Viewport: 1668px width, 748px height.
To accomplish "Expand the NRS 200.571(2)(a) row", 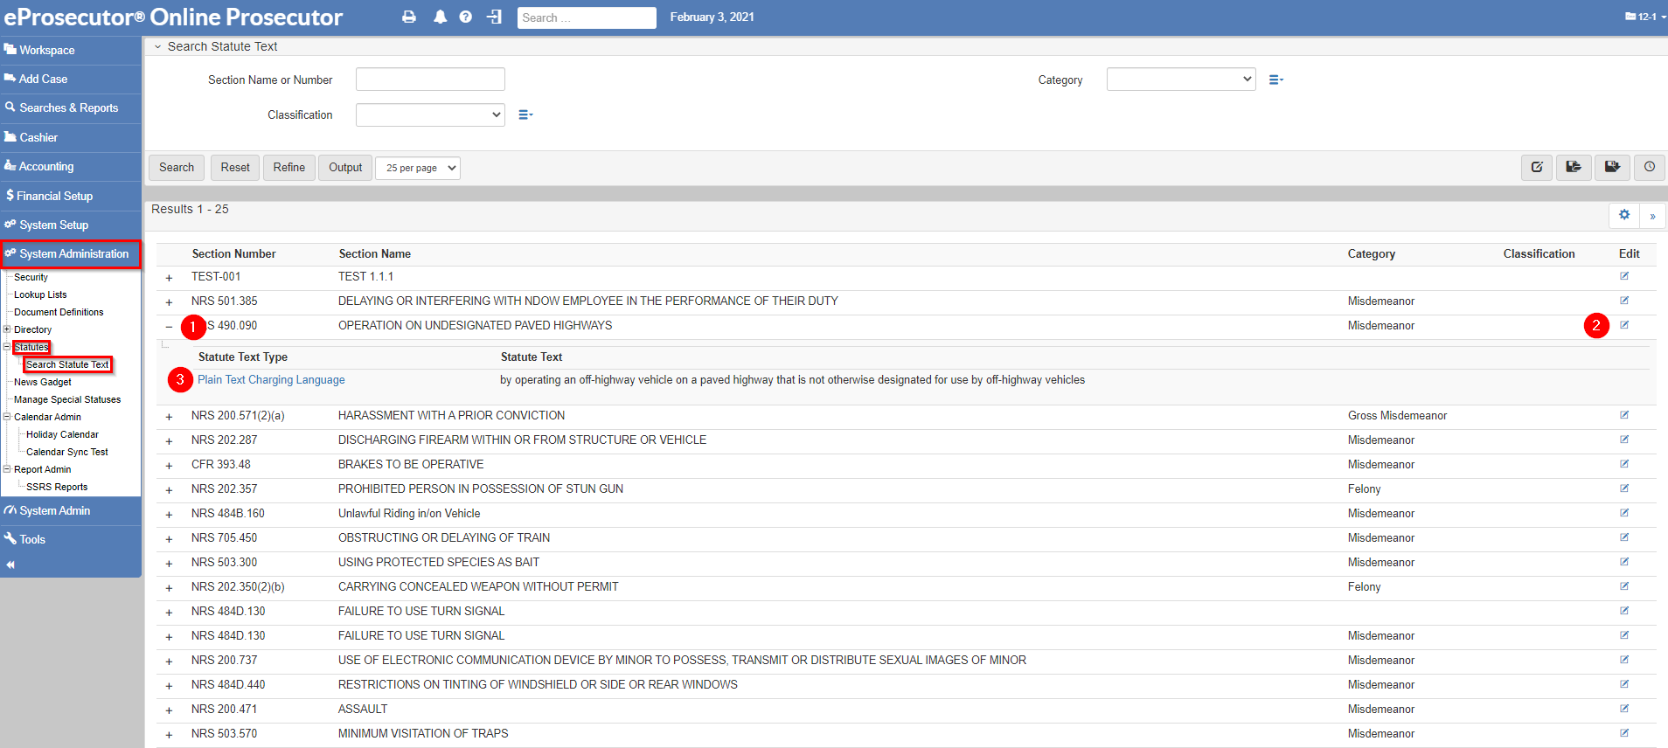I will [169, 417].
